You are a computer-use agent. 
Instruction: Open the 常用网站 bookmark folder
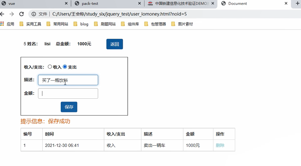point(58,24)
